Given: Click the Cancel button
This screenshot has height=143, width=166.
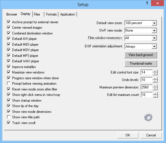Looking at the screenshot, I should click(151, 135).
